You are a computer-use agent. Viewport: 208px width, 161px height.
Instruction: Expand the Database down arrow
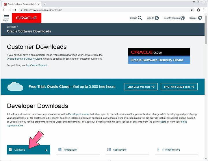pyautogui.click(x=46, y=150)
